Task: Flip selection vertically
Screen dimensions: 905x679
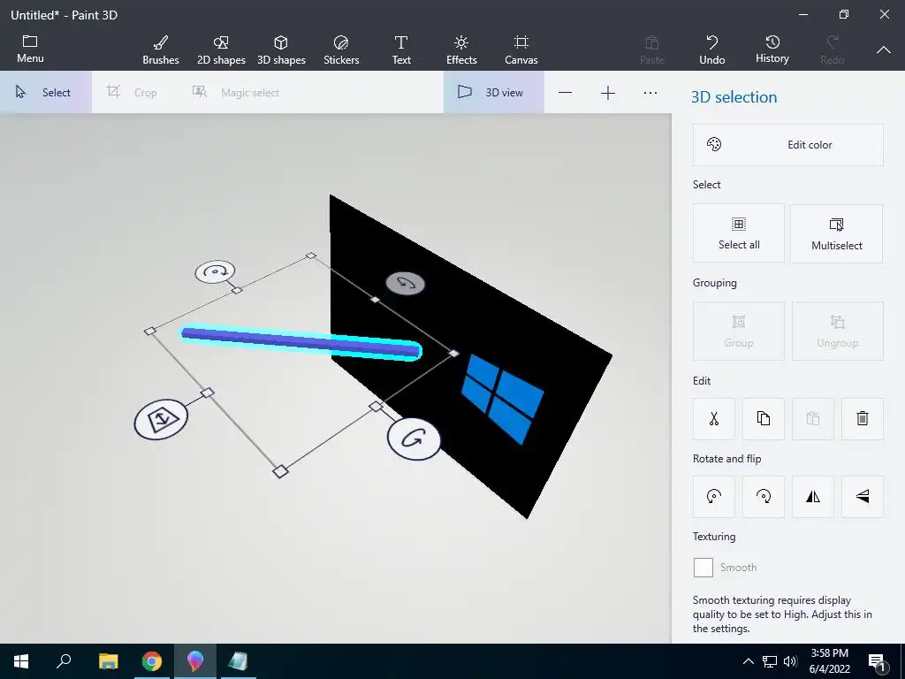Action: pyautogui.click(x=863, y=497)
